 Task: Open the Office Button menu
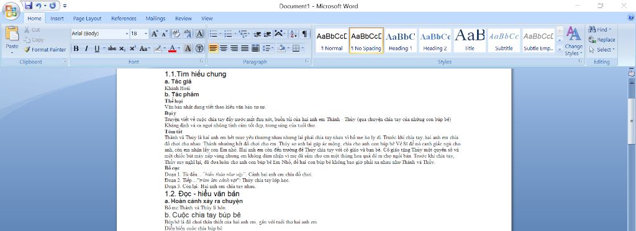point(11,11)
